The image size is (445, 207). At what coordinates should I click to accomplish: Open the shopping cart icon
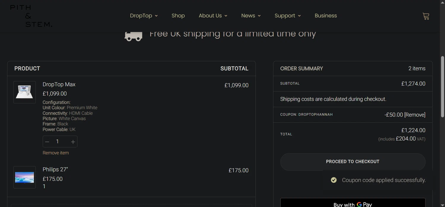[x=426, y=16]
